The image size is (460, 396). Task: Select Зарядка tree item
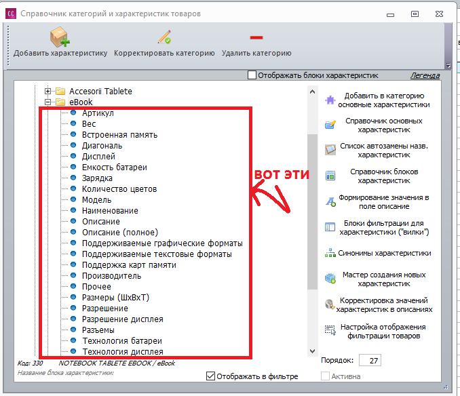97,178
